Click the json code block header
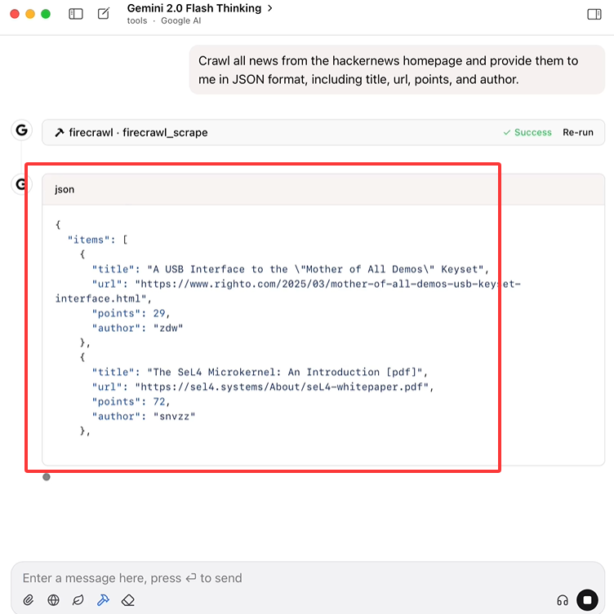 click(x=323, y=189)
